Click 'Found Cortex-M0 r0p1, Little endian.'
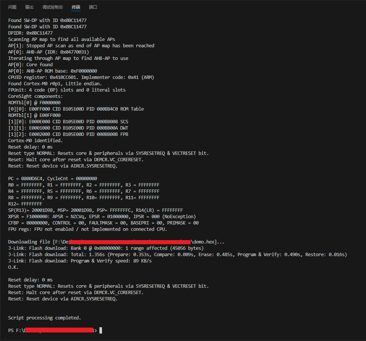Image resolution: width=366 pixels, height=341 pixels. [55, 83]
